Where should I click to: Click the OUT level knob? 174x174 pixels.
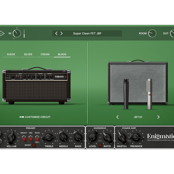click(172, 33)
